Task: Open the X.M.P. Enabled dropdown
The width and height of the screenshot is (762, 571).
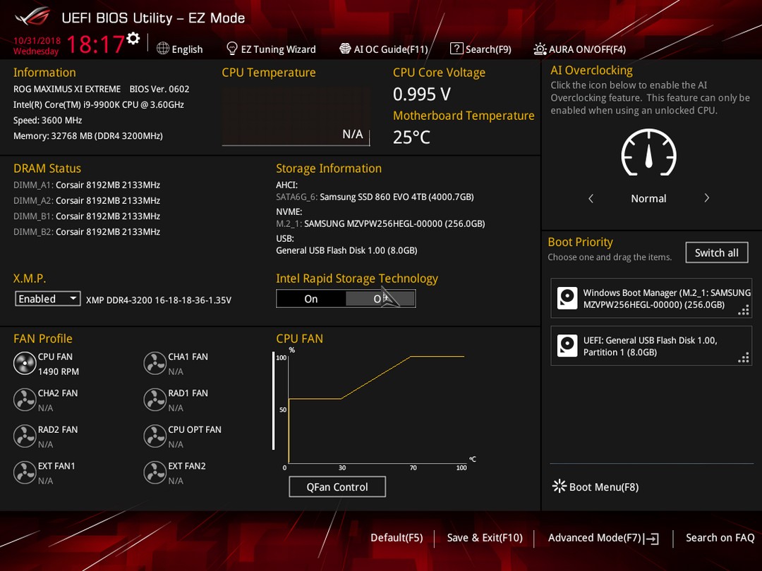Action: [48, 299]
